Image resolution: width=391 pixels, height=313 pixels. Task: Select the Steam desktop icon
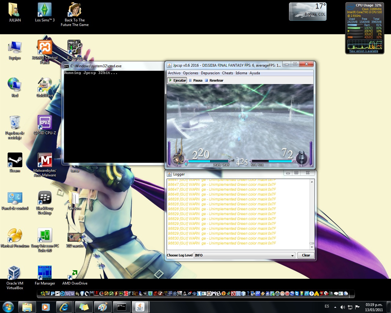(x=15, y=163)
